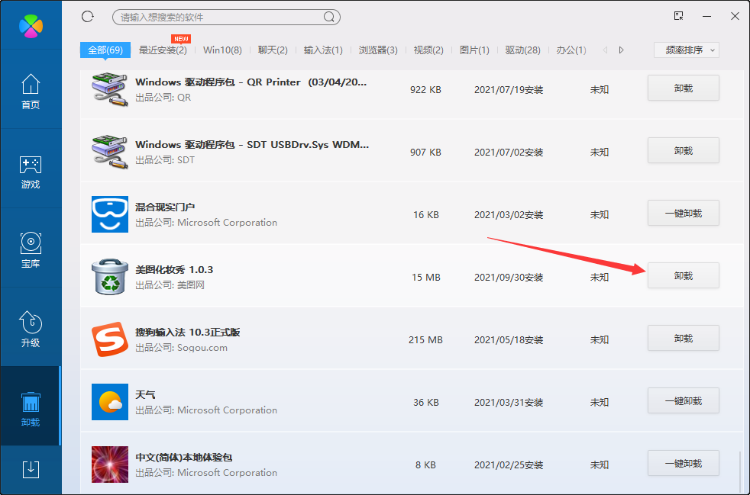Switch to the 视频(2) tab
Screen dimensions: 750x495
click(428, 50)
